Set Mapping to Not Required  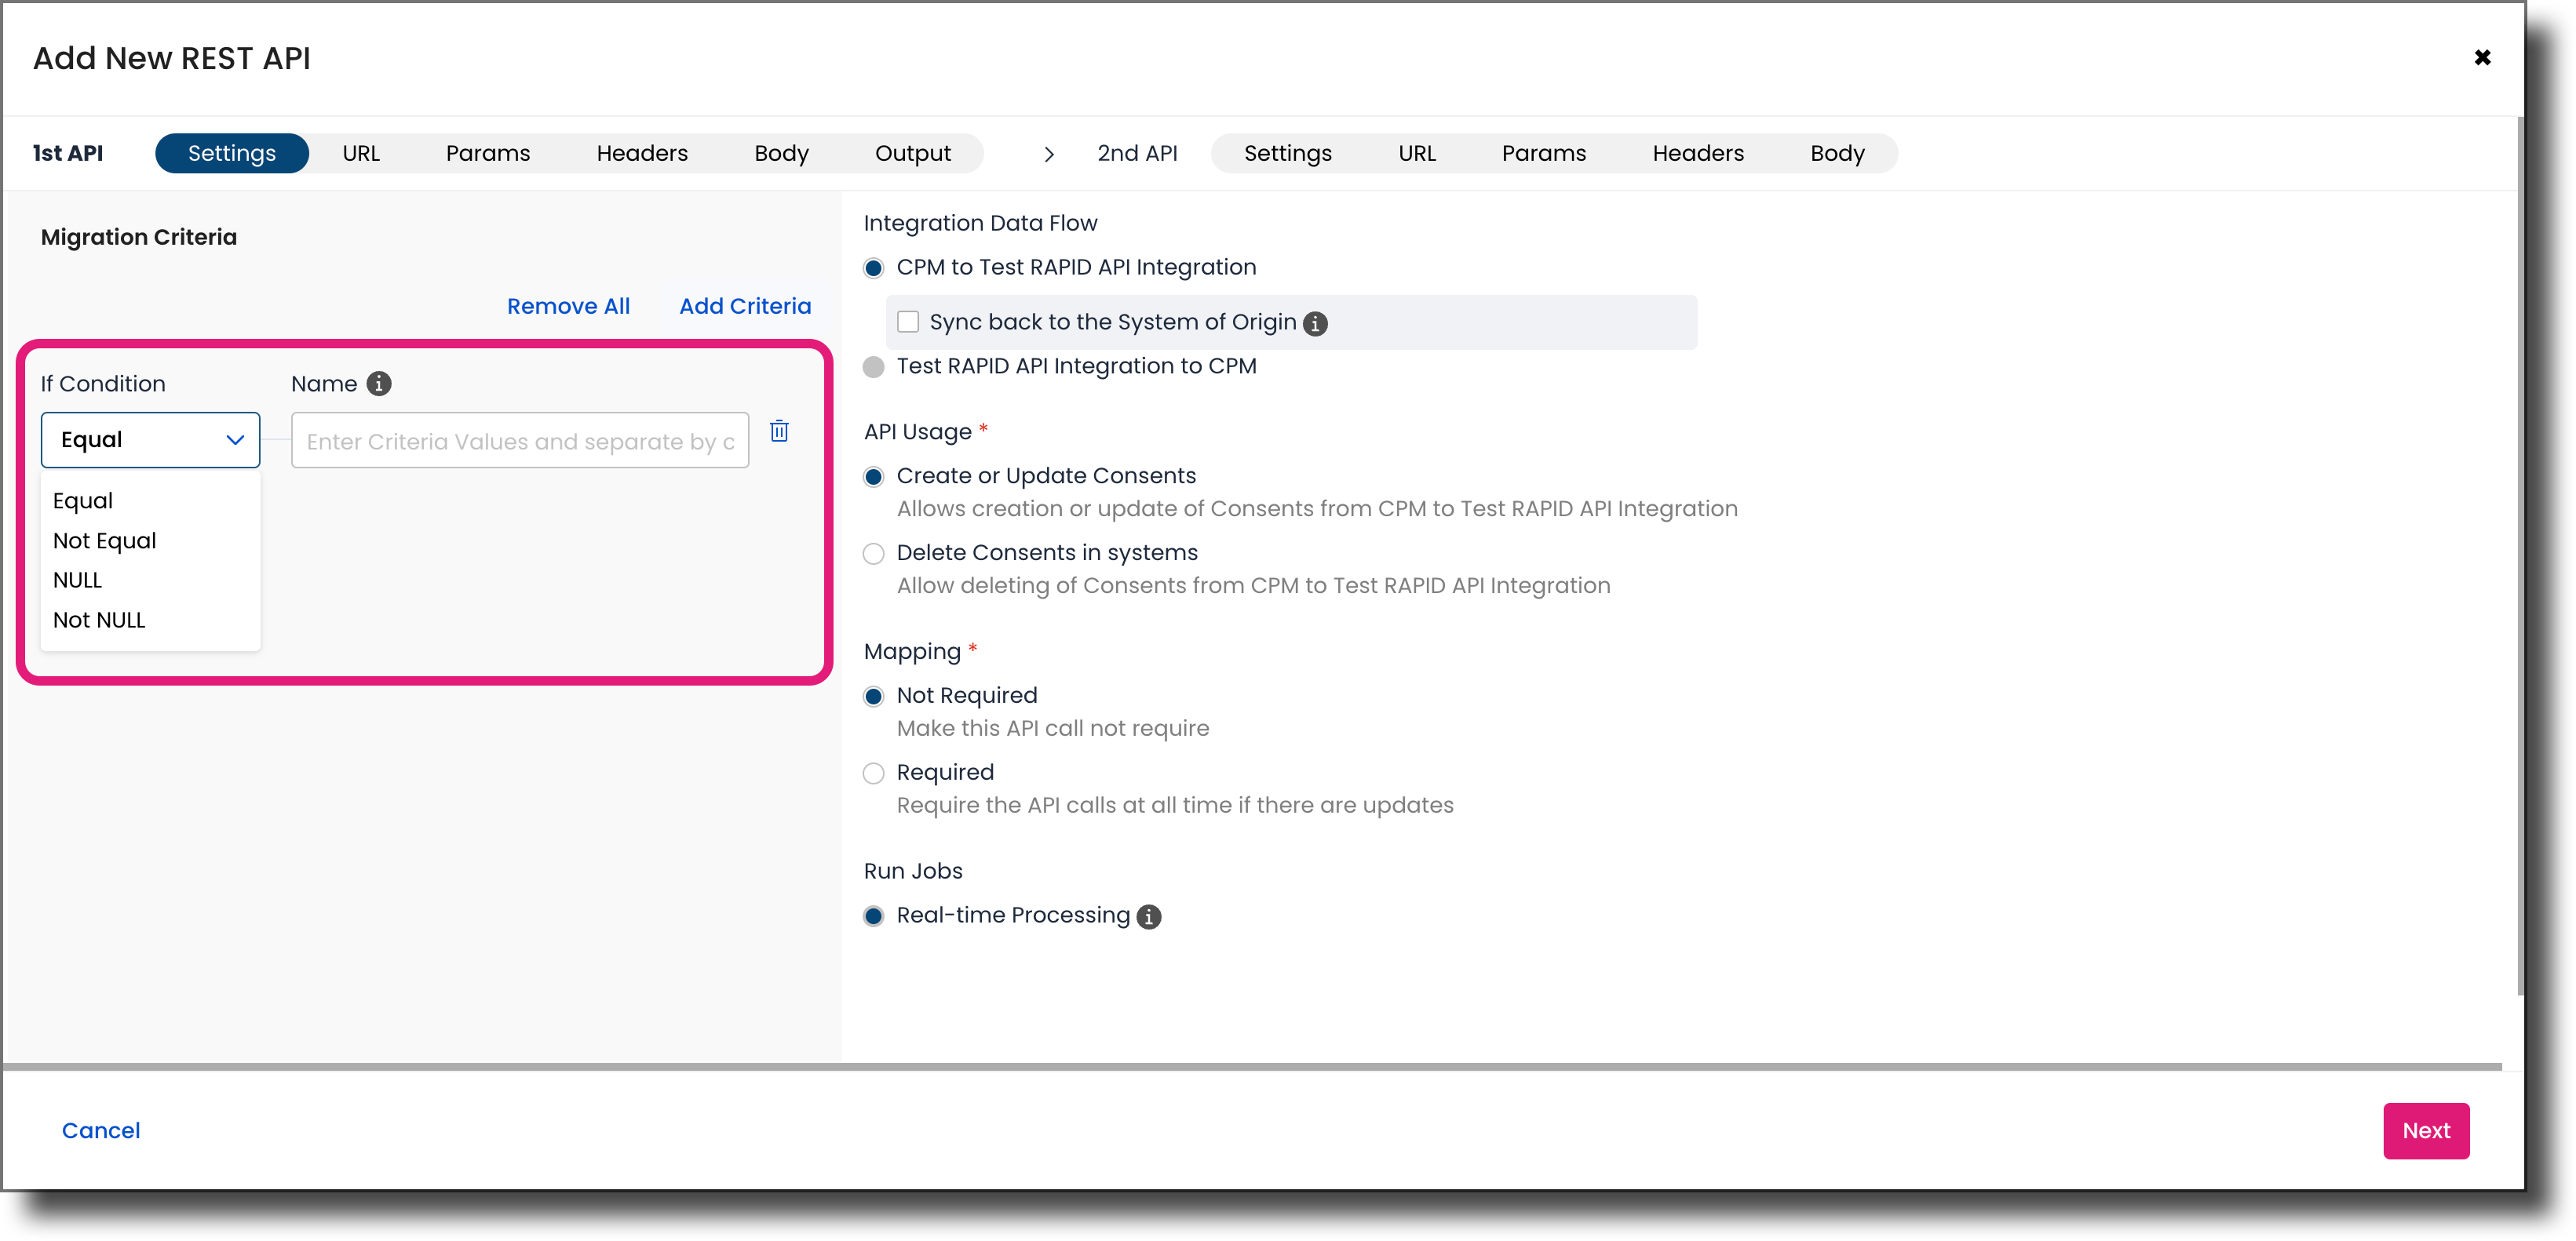[x=874, y=697]
